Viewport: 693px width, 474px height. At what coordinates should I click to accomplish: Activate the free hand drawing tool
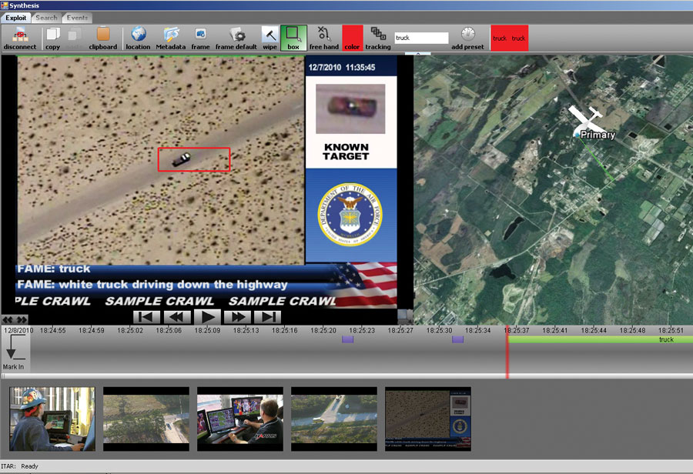(323, 35)
